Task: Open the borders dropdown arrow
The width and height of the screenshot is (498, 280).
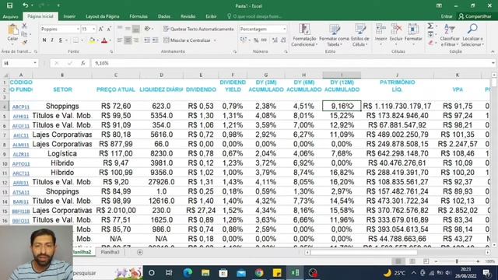Action: [x=82, y=40]
